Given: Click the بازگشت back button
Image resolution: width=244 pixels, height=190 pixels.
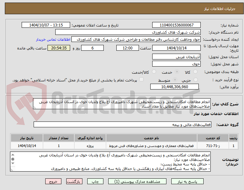Looking at the screenshot, I should pos(74,182).
